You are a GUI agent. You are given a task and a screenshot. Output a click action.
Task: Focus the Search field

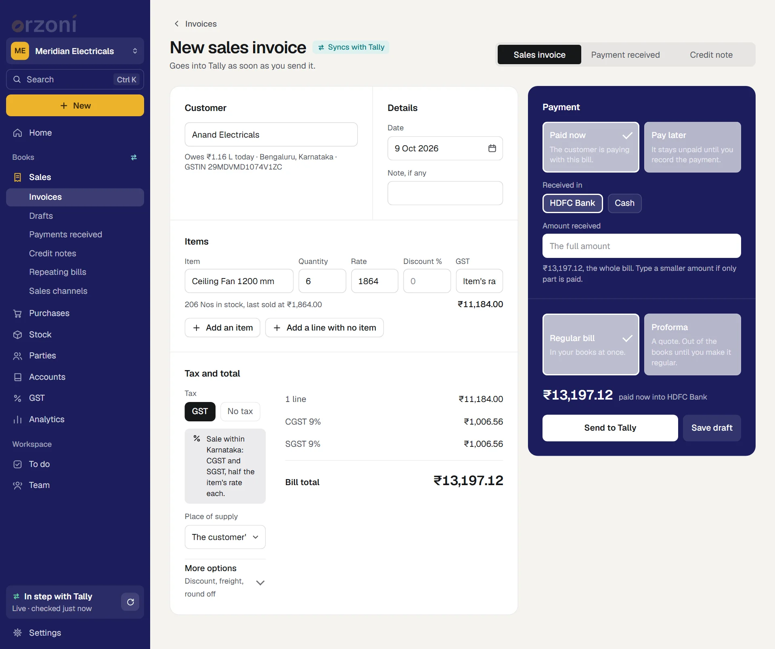[x=75, y=80]
